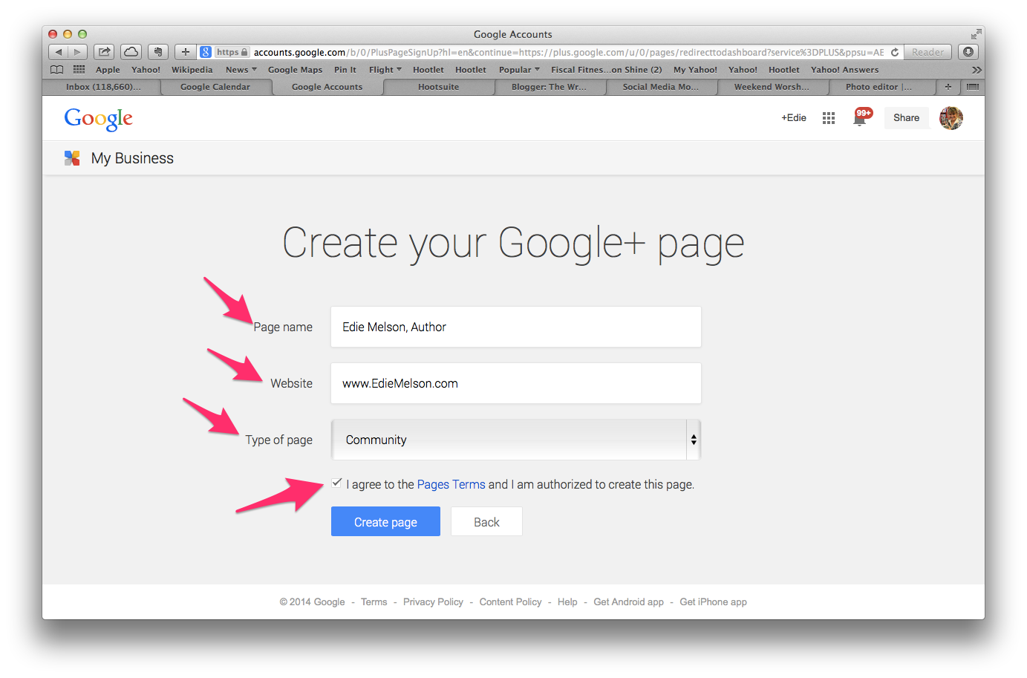Open the Get Android app link

[x=628, y=602]
